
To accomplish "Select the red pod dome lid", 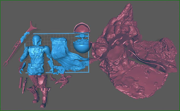I will coord(82,28).
